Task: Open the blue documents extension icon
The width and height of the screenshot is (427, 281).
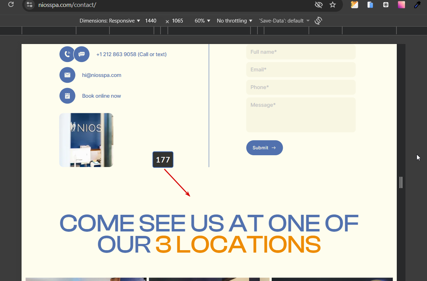Action: click(x=370, y=5)
